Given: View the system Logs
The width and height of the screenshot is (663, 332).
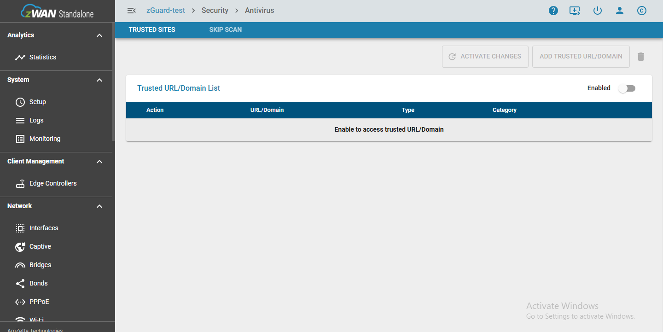Looking at the screenshot, I should pyautogui.click(x=35, y=120).
